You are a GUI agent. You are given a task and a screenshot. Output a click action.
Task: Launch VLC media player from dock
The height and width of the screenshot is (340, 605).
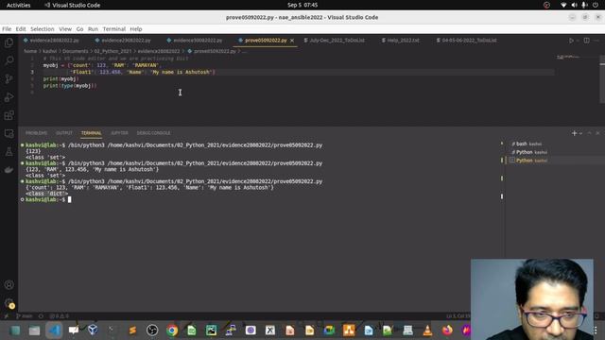coord(427,331)
